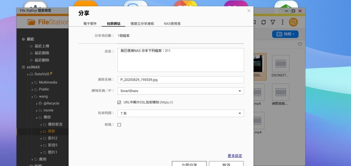Click the 更多設定 link
351x166 pixels.
(235, 156)
